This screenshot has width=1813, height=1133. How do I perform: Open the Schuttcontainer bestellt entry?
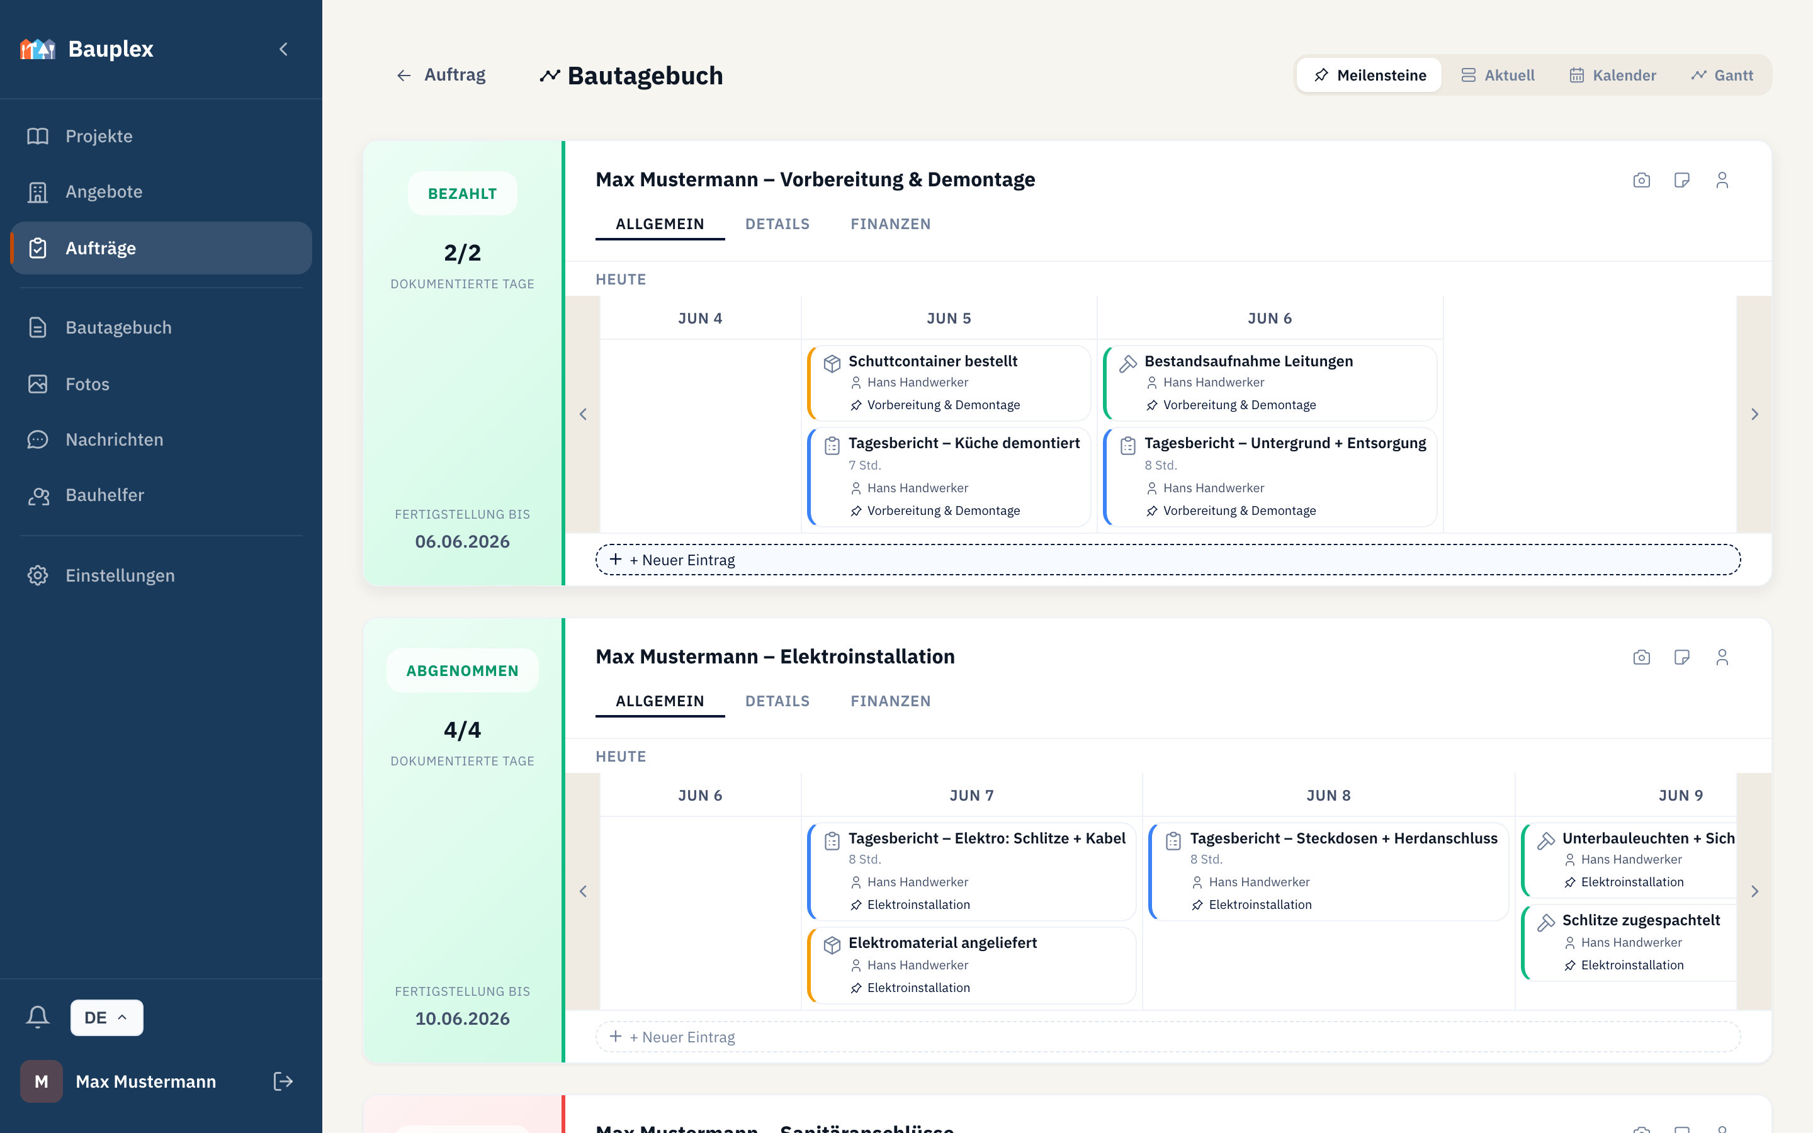coord(949,383)
